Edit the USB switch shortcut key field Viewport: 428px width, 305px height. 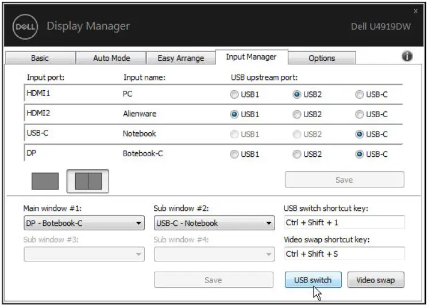coord(344,222)
